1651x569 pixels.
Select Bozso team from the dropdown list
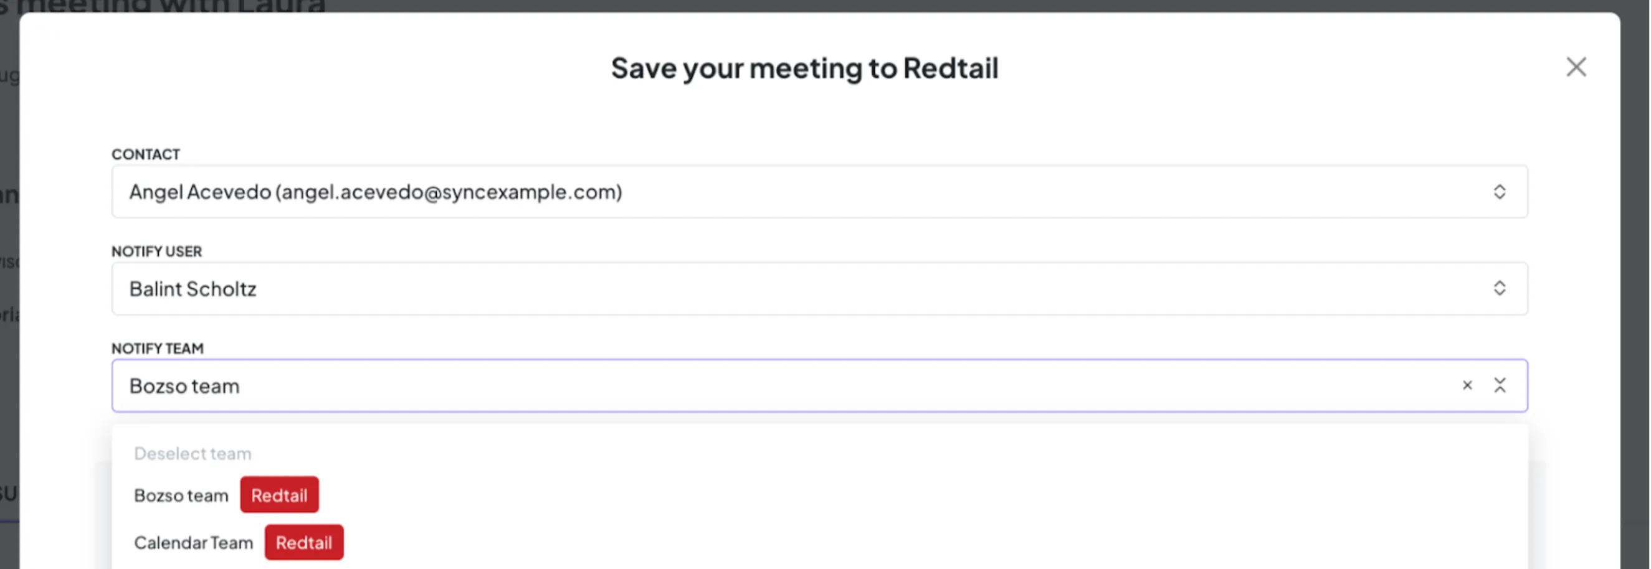click(181, 494)
